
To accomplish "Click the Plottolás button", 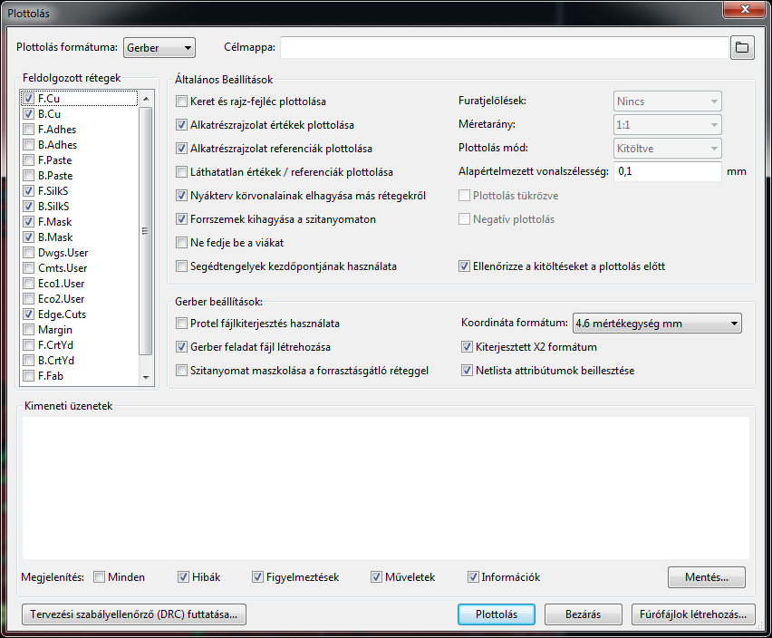I will tap(497, 614).
